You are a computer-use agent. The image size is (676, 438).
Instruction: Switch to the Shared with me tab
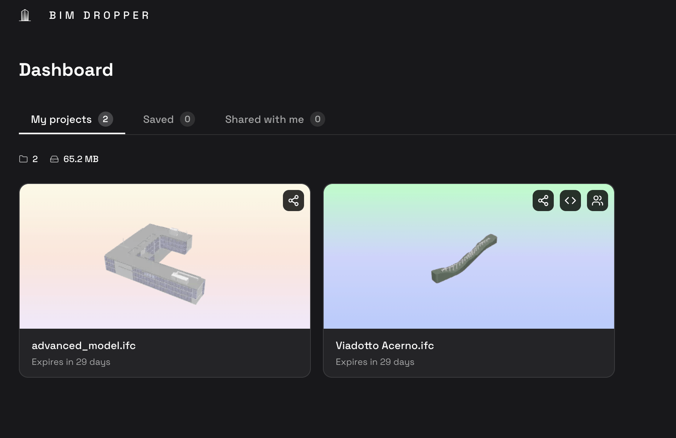click(x=264, y=119)
